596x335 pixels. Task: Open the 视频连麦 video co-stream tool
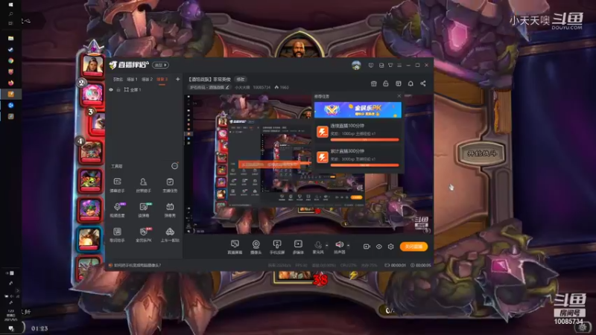click(x=117, y=210)
